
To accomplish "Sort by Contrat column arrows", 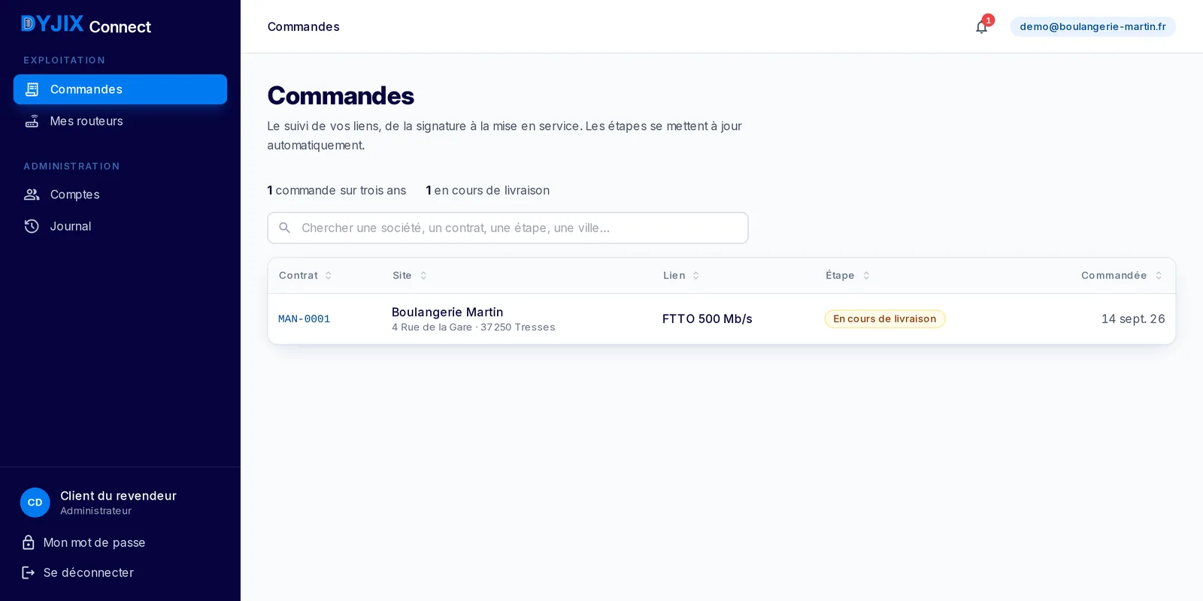I will (329, 276).
